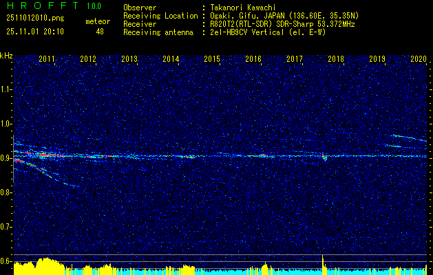The height and width of the screenshot is (275, 433).
Task: Click the meteor label
Action: (98, 21)
